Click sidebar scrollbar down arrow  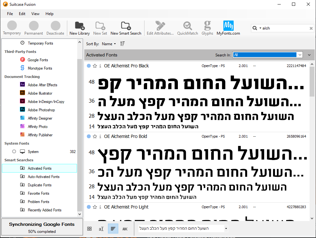pos(79,214)
